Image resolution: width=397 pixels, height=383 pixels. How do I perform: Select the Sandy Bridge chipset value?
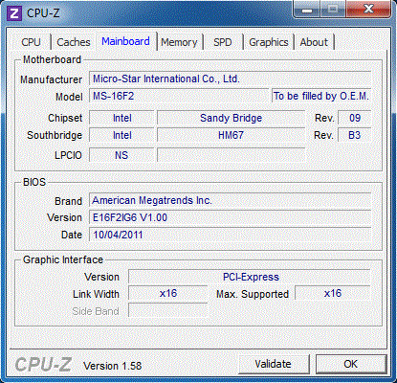(231, 118)
